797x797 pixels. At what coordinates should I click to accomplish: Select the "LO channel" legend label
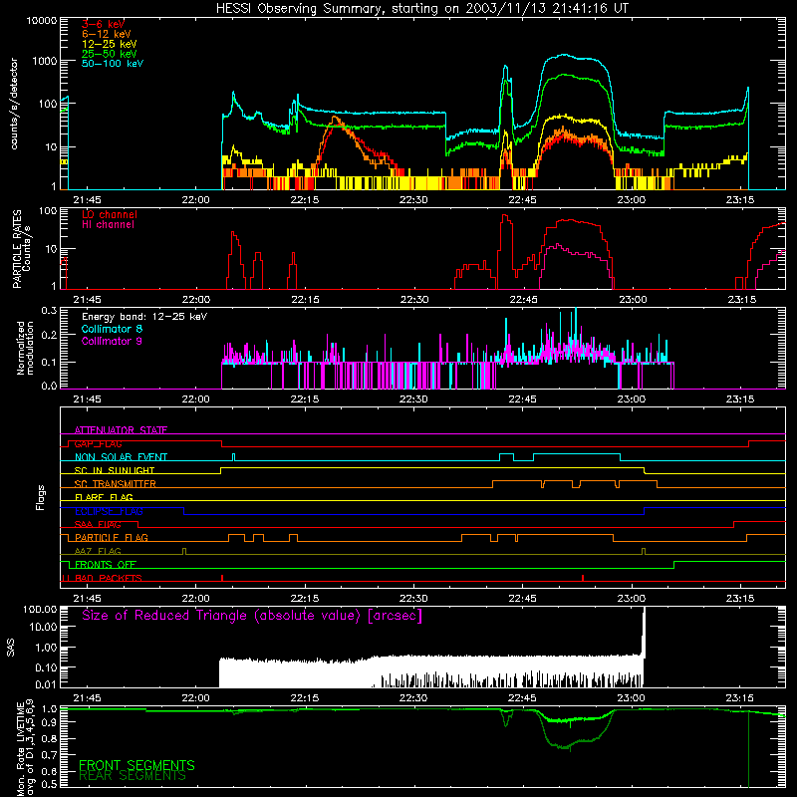[x=110, y=214]
